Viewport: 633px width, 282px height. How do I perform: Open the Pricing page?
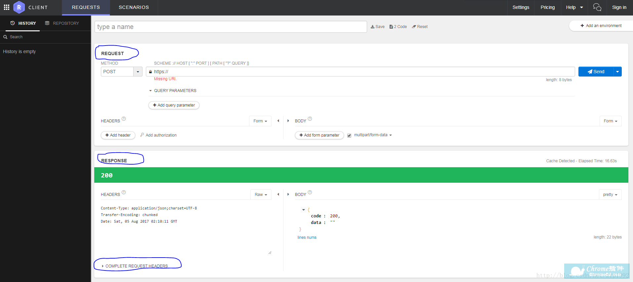tap(547, 7)
